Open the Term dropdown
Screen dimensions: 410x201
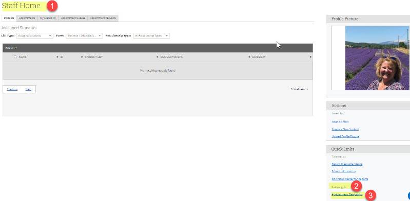pos(84,36)
